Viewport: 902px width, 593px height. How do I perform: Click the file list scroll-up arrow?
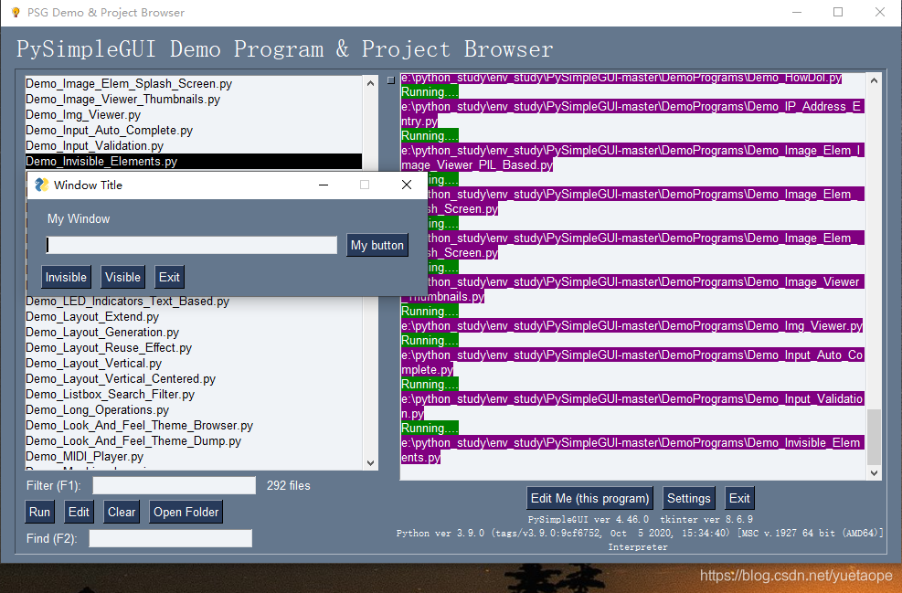[x=370, y=83]
